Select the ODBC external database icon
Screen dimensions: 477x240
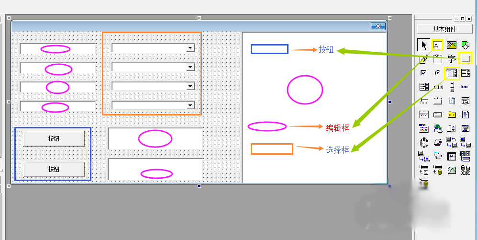[465, 170]
